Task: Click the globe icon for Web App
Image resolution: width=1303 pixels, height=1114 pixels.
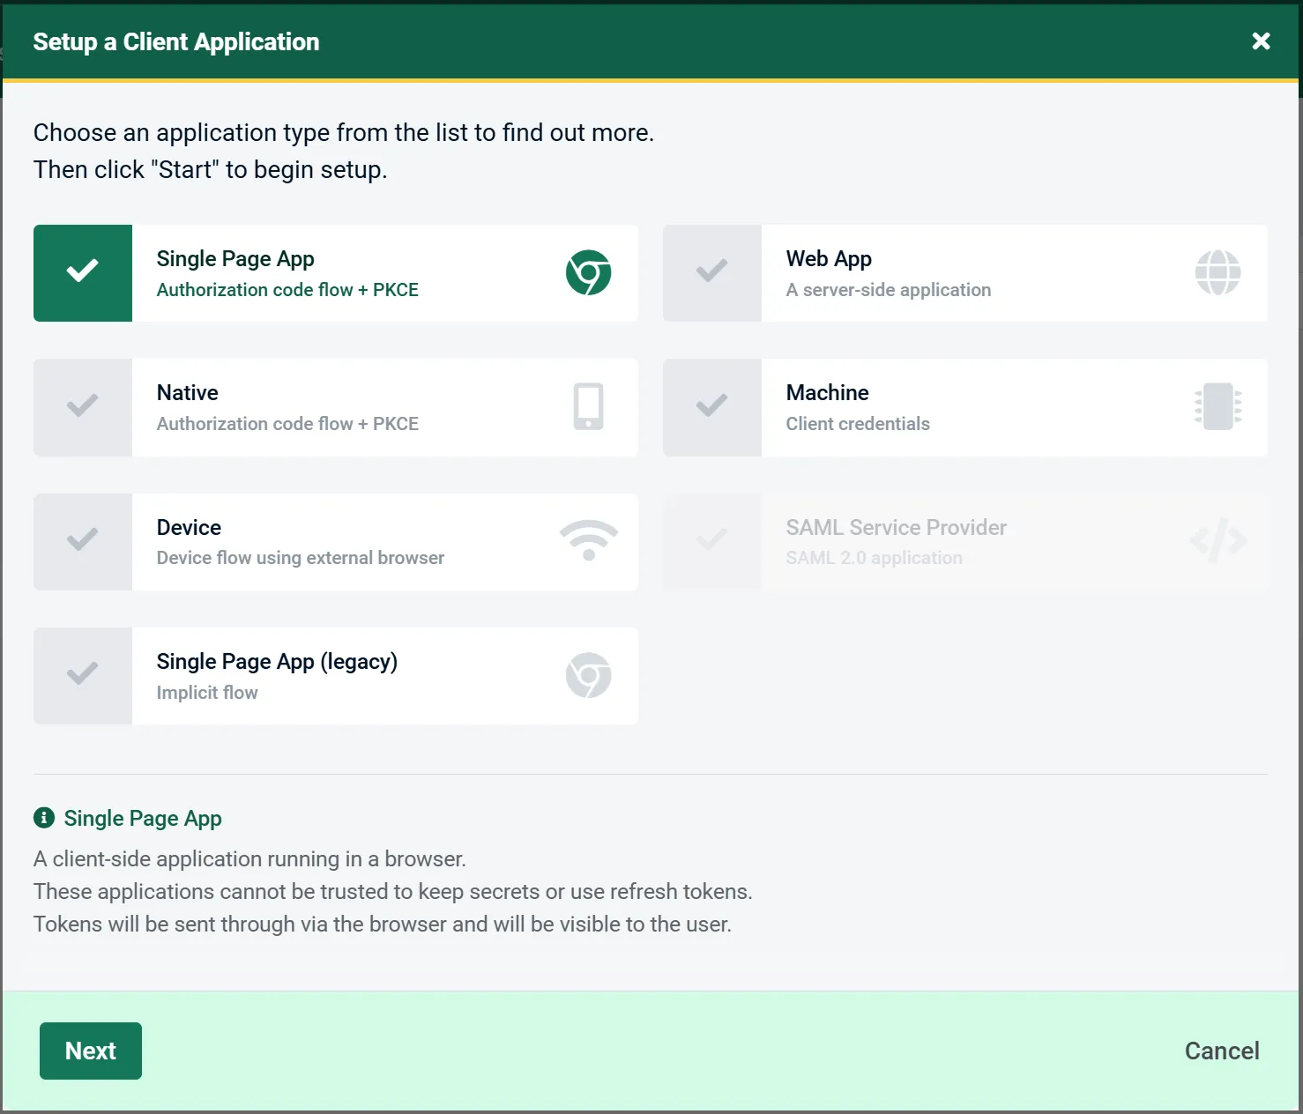Action: pyautogui.click(x=1218, y=272)
